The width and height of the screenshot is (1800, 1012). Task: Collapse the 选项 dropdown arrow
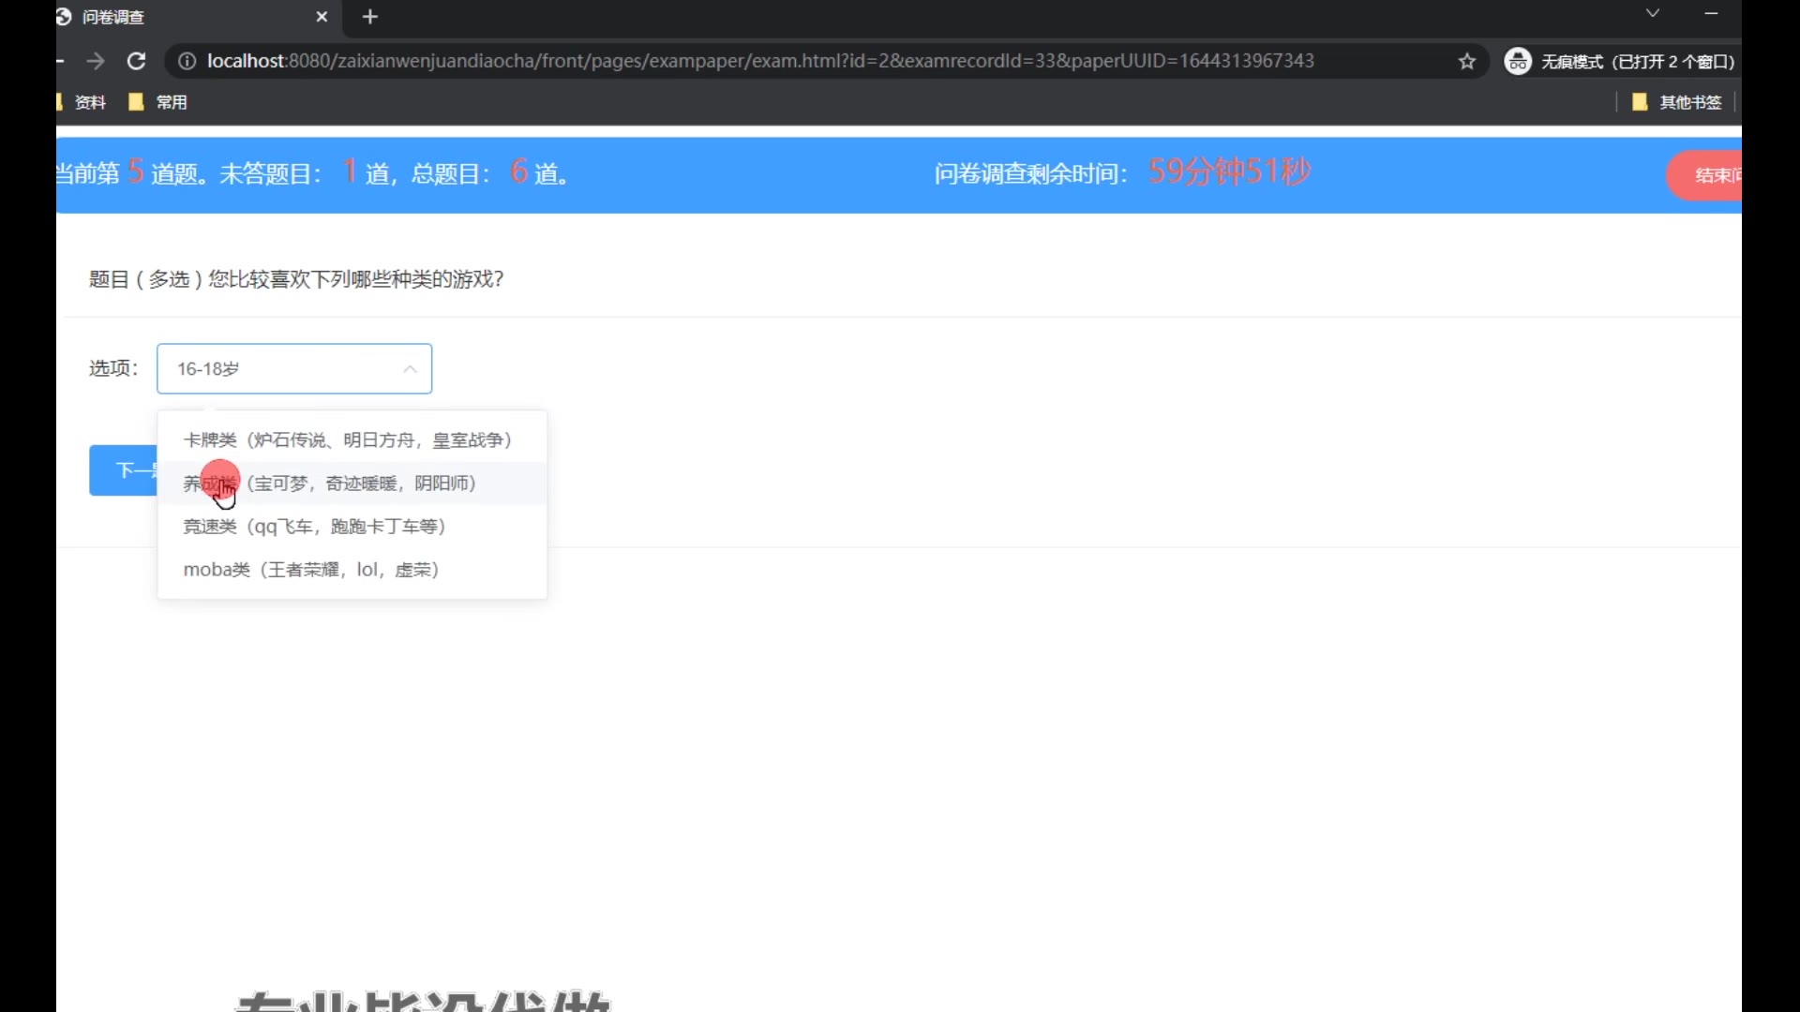tap(410, 369)
